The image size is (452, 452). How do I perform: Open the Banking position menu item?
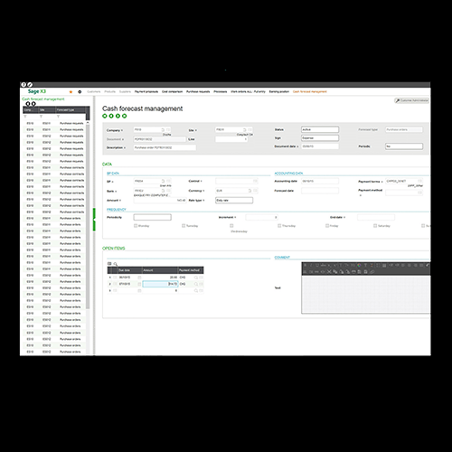(x=279, y=91)
